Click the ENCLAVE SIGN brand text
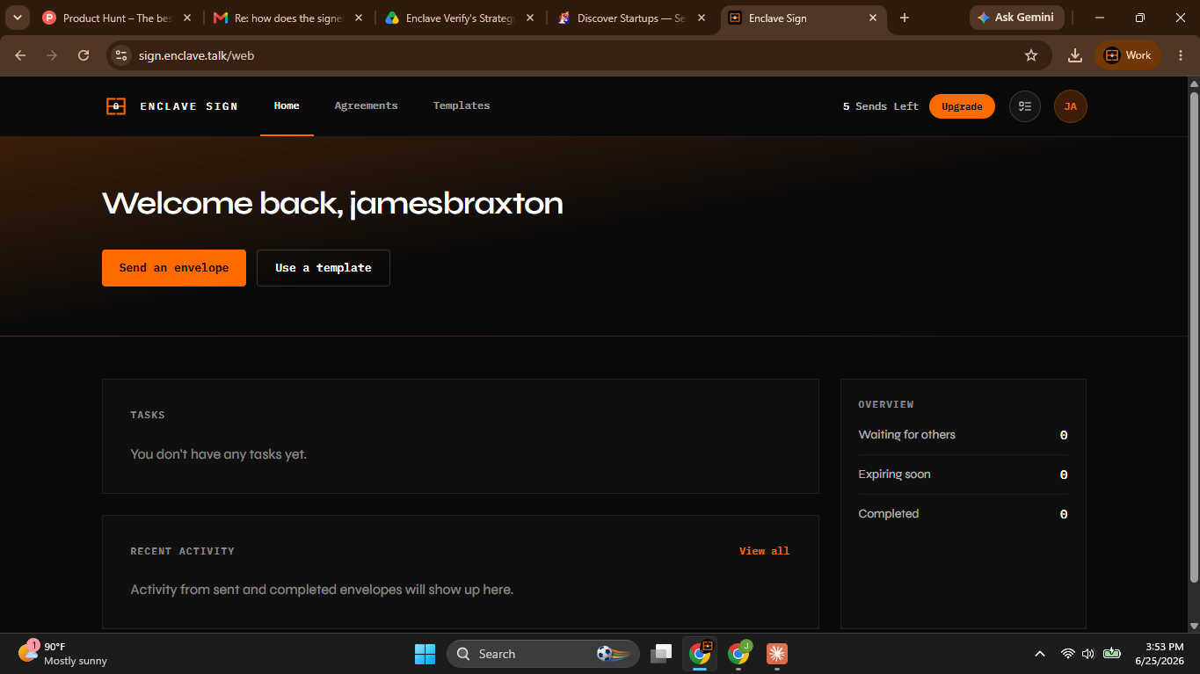 [x=189, y=106]
